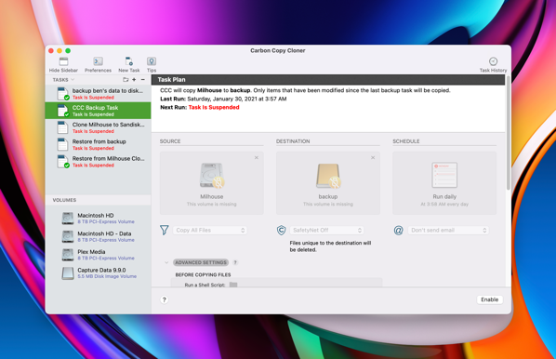Add a task with the plus button

134,80
